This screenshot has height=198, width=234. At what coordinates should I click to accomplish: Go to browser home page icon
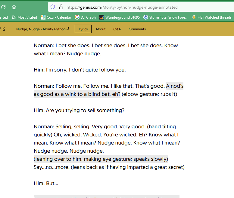[x=14, y=7]
